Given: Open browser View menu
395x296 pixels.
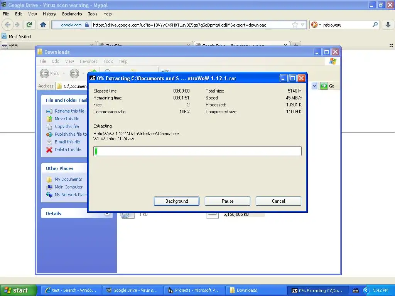Looking at the screenshot, I should coord(32,14).
